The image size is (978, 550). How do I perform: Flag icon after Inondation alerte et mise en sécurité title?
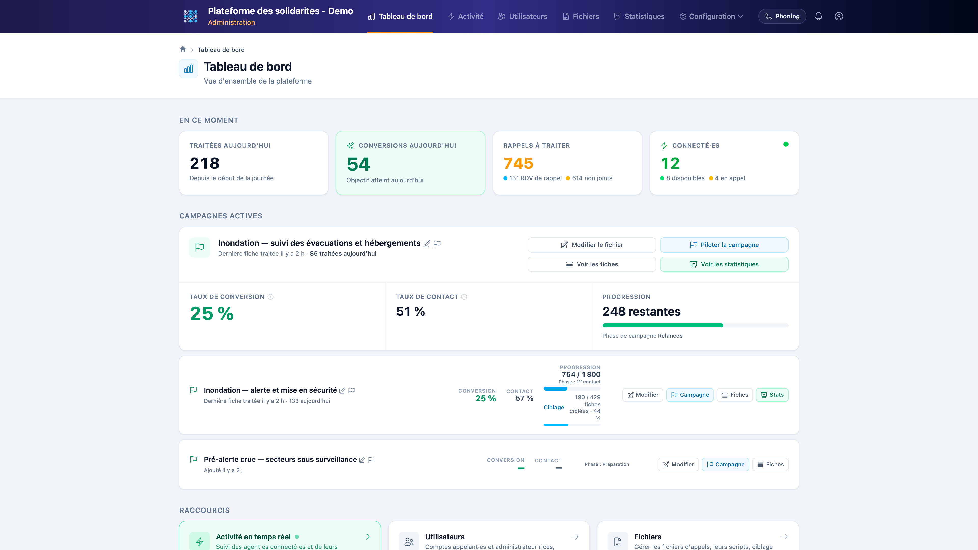pos(351,391)
